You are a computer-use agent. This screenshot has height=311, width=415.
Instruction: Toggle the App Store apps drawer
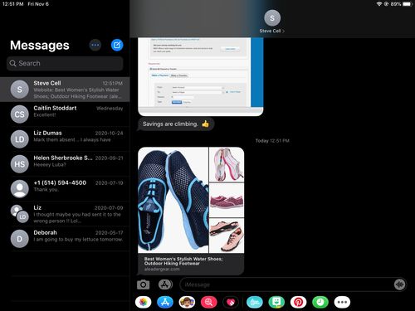[x=165, y=284]
